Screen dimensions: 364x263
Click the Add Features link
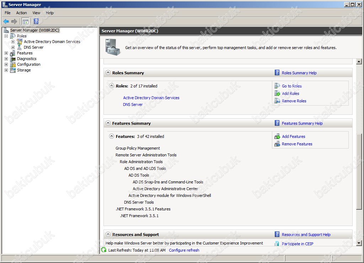click(293, 136)
